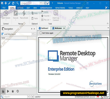The height and width of the screenshot is (99, 110).
Task: Check the Don't show again box
Action: click(41, 33)
